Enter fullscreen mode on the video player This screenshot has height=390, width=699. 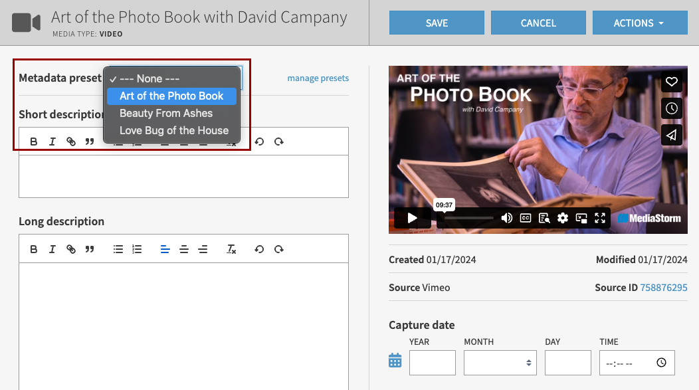[x=600, y=218]
